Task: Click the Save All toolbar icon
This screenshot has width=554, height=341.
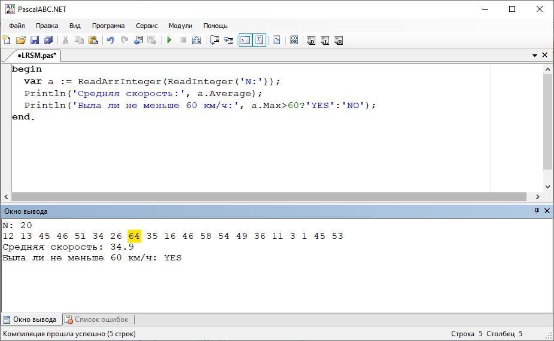Action: (48, 40)
